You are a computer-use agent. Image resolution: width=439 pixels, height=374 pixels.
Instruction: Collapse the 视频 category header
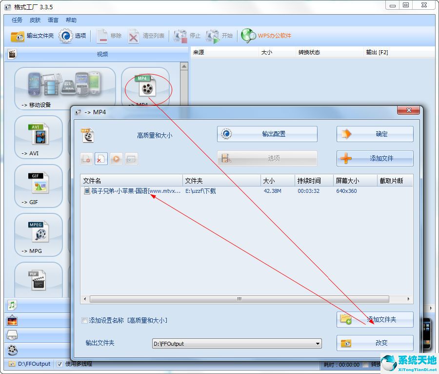click(x=97, y=54)
